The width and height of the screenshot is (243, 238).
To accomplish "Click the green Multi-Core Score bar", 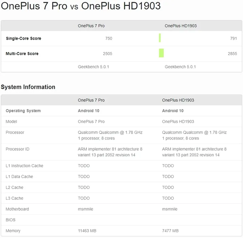I will click(x=161, y=53).
